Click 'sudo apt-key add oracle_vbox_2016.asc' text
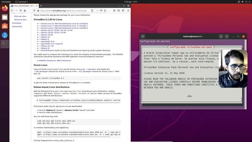 tap(56, 121)
